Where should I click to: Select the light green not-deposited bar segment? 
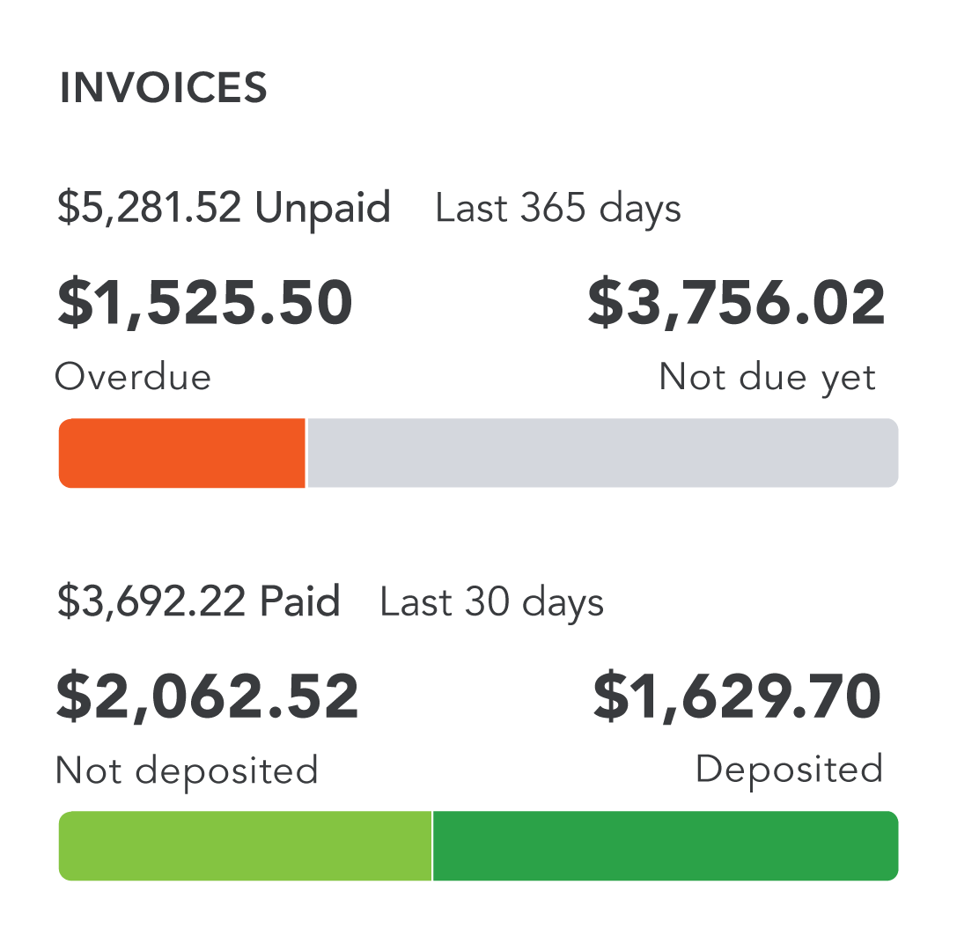tap(245, 845)
